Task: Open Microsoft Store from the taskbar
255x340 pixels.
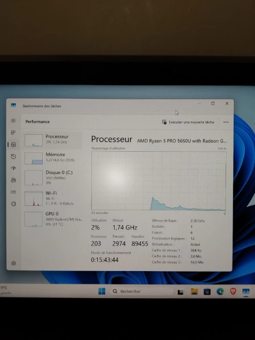Action: (207, 292)
